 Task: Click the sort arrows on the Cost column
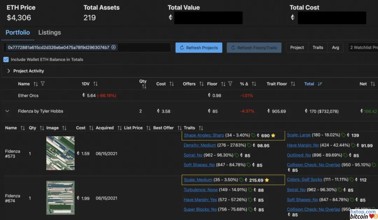coord(171,84)
